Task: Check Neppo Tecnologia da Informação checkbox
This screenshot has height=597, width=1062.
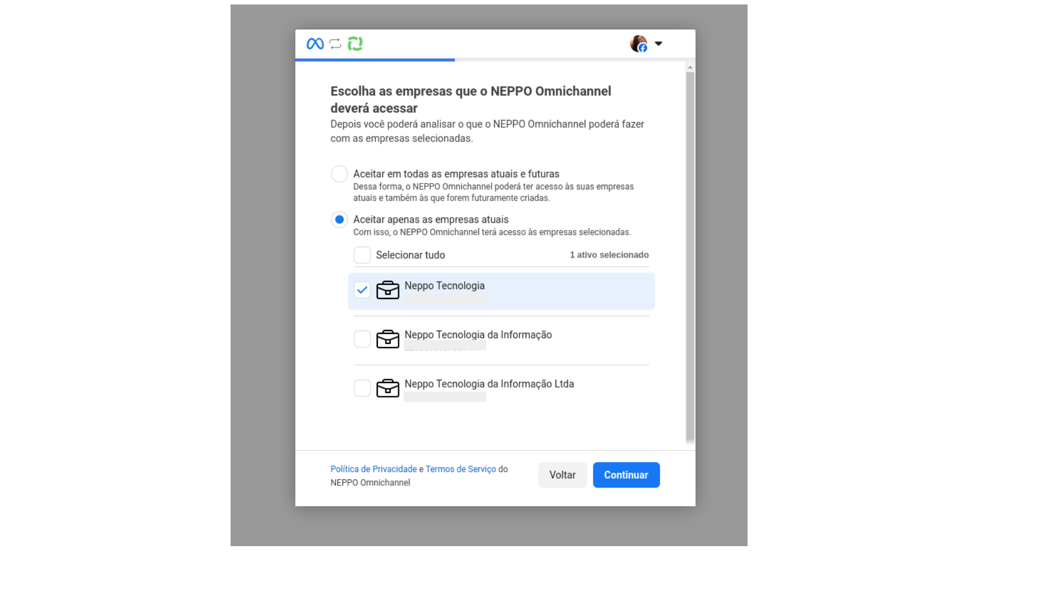Action: [x=362, y=339]
